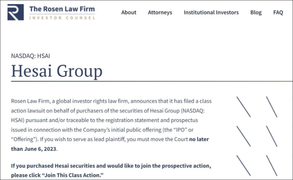The height and width of the screenshot is (180, 293).
Task: Select Institutional Investors in the navigation
Action: [x=211, y=13]
